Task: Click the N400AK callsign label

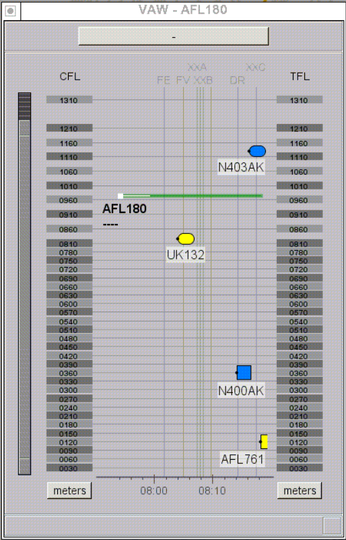Action: 241,391
